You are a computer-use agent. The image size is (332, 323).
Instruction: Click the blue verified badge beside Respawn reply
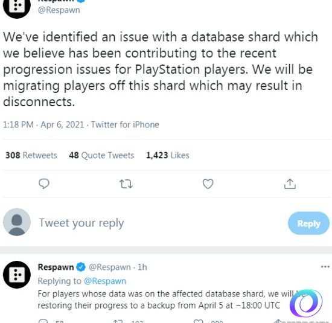click(x=81, y=267)
